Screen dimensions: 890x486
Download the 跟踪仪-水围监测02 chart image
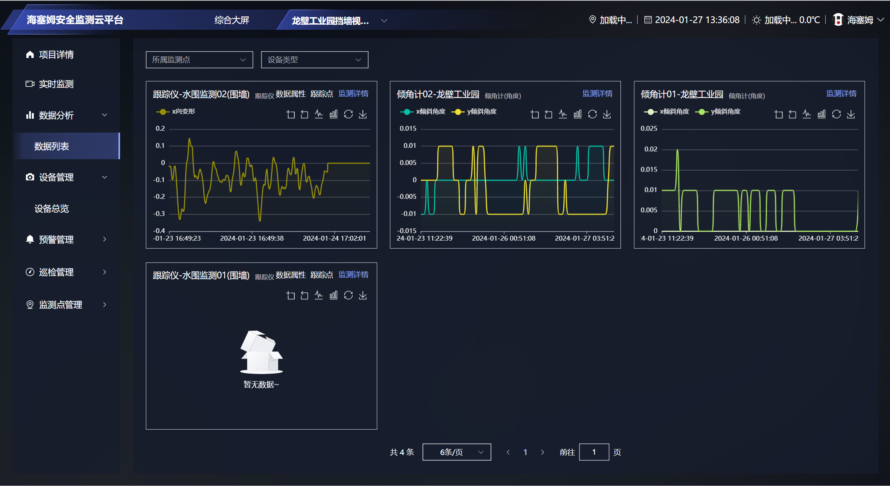point(363,114)
